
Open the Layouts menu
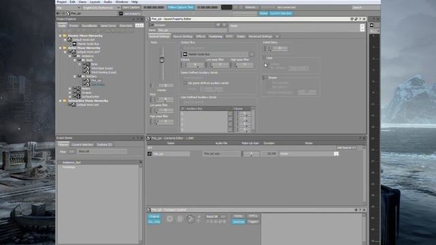pos(95,1)
